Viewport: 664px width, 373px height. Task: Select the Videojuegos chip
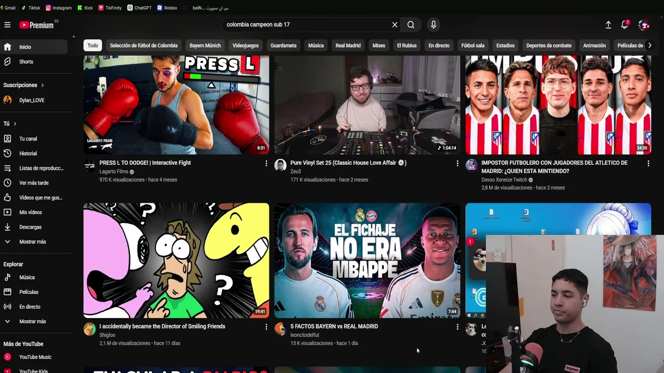pos(245,46)
